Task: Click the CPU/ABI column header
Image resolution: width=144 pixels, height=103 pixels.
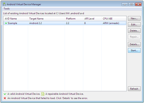Action: pos(114,19)
